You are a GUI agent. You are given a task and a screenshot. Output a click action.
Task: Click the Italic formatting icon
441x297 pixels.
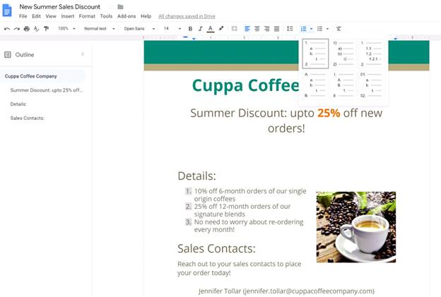coord(200,29)
